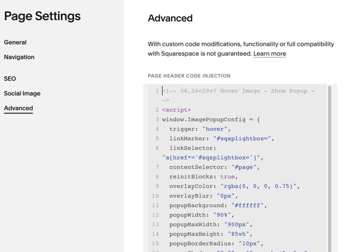Place cursor on the script tag line
Image resolution: width=350 pixels, height=252 pixels.
pyautogui.click(x=176, y=110)
